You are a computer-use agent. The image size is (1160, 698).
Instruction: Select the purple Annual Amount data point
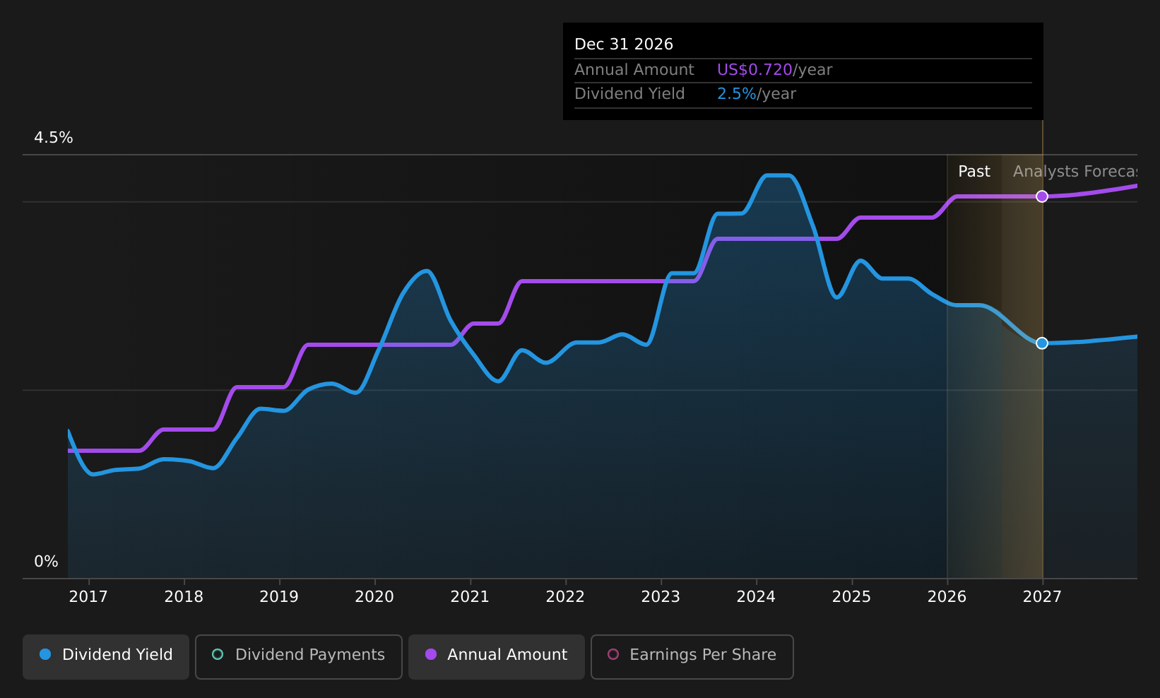(x=1042, y=196)
